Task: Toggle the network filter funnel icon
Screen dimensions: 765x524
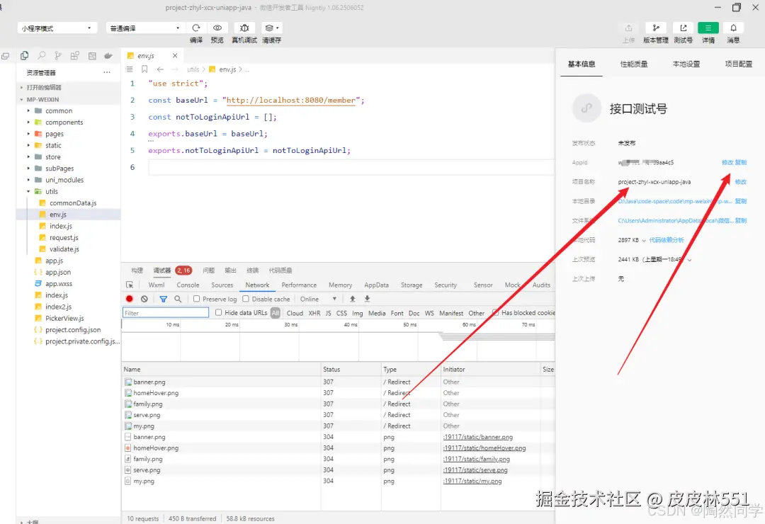Action: click(x=164, y=299)
